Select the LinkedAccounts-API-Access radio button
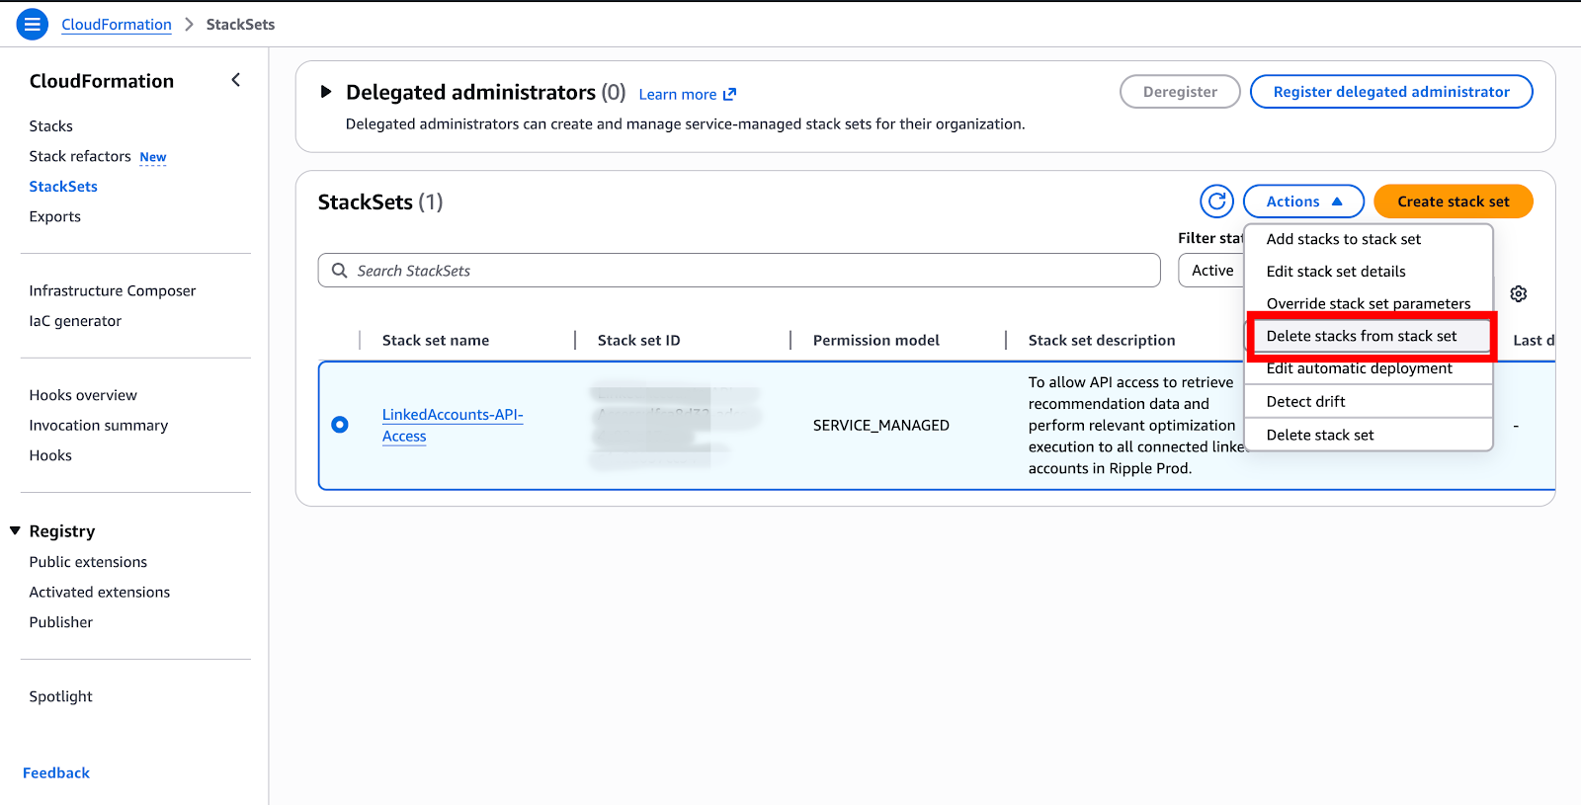The image size is (1581, 805). (340, 425)
